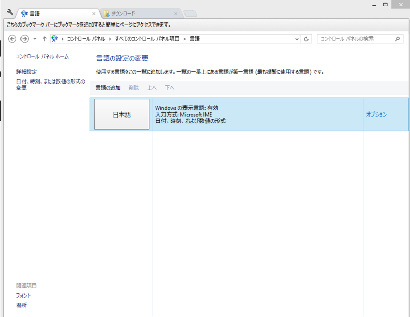
Task: Expand arrow after コントロール パネル breadcrumb
Action: click(110, 39)
